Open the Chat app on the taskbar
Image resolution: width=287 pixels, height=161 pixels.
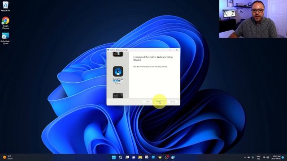pos(134,157)
